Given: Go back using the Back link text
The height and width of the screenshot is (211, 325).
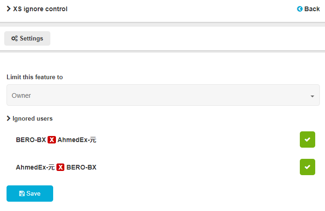Looking at the screenshot, I should point(312,9).
